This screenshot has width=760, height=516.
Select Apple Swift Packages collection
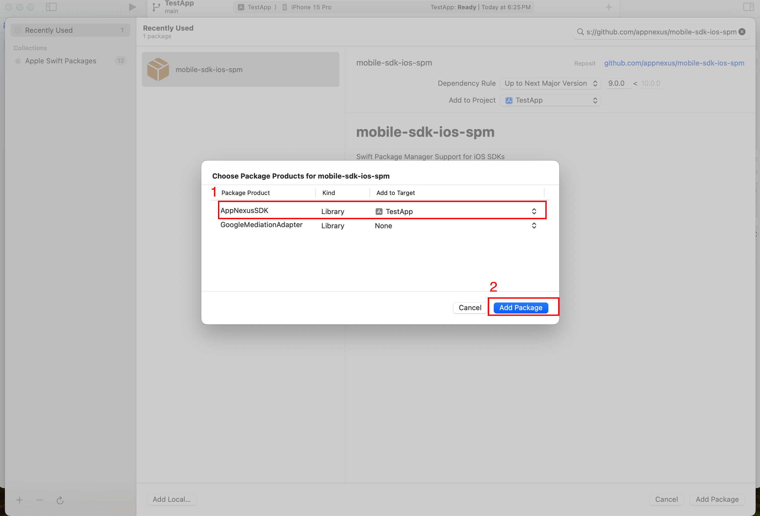pyautogui.click(x=70, y=61)
